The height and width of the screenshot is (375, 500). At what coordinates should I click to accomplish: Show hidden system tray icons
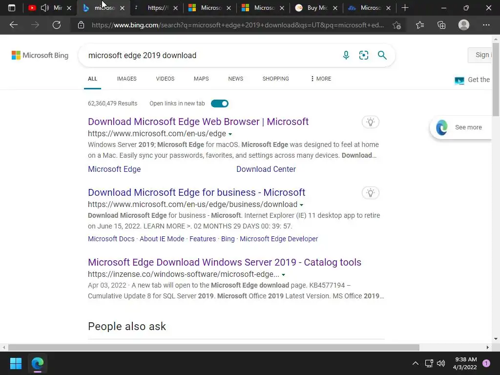(415, 363)
